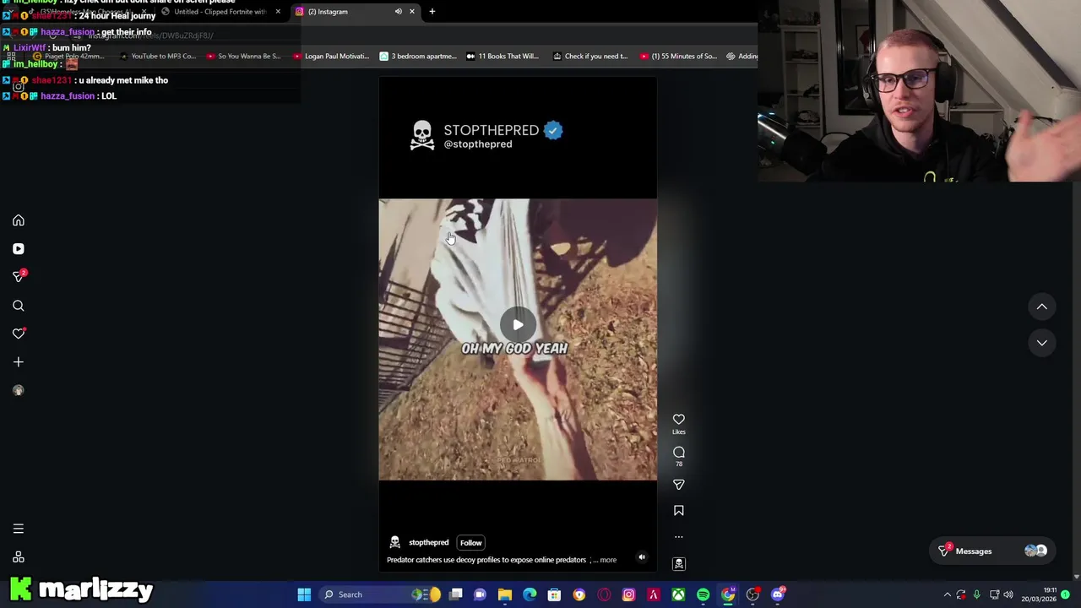Open the floating Messages panel
Screen dimensions: 1081x608
point(993,551)
